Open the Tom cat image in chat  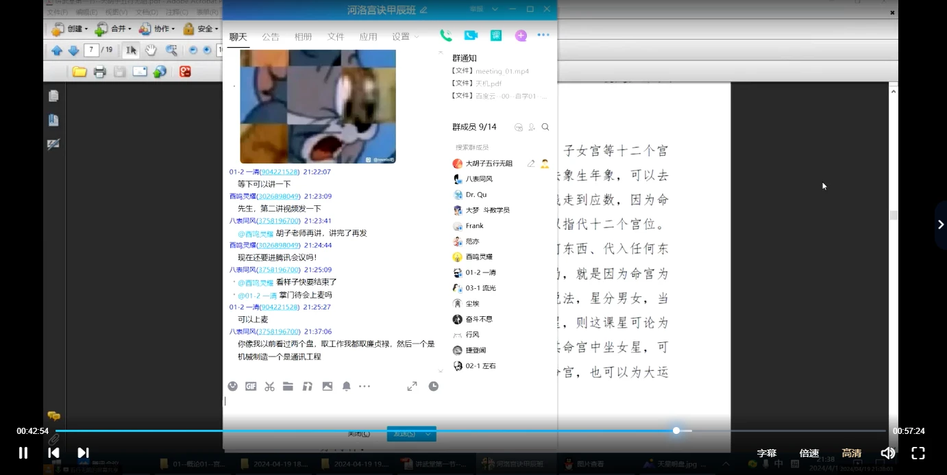point(318,106)
